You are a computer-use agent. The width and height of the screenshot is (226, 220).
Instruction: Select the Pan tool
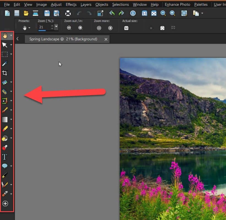point(5,35)
